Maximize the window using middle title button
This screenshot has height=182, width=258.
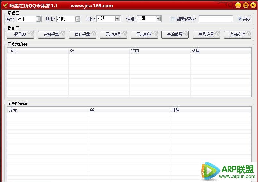(246, 5)
